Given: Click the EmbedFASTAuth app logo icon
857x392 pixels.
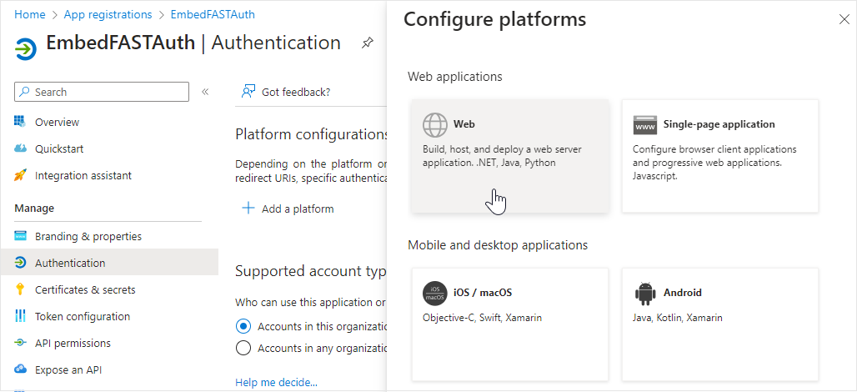Looking at the screenshot, I should pos(25,48).
